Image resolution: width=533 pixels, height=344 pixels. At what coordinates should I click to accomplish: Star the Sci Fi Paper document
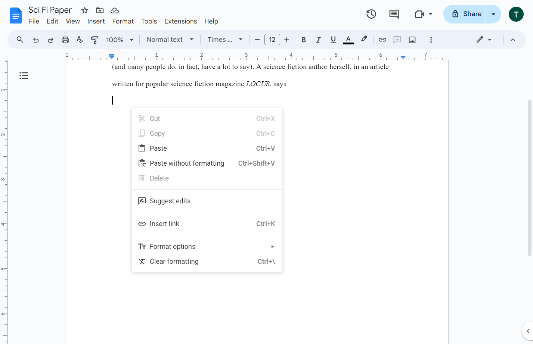coord(85,10)
